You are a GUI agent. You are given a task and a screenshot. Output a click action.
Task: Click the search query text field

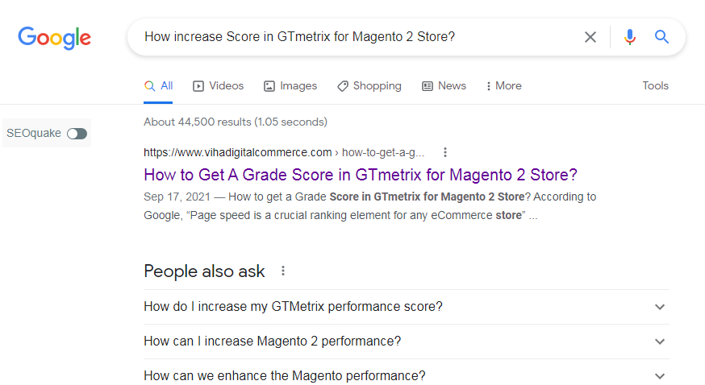[360, 37]
